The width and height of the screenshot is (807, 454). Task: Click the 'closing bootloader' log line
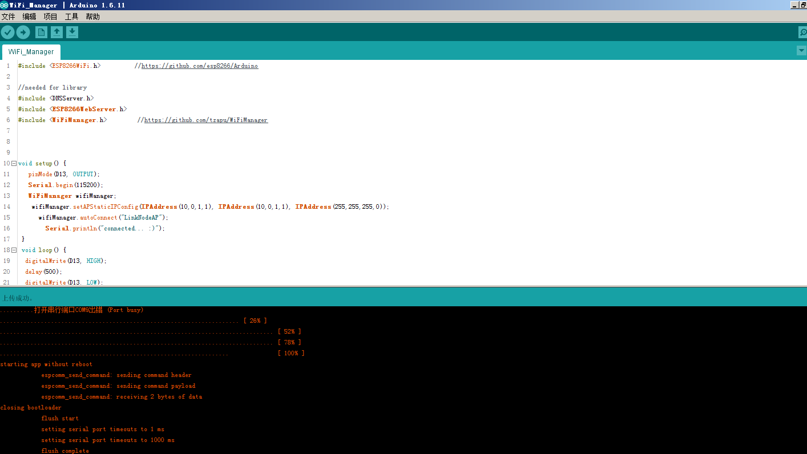click(x=31, y=408)
